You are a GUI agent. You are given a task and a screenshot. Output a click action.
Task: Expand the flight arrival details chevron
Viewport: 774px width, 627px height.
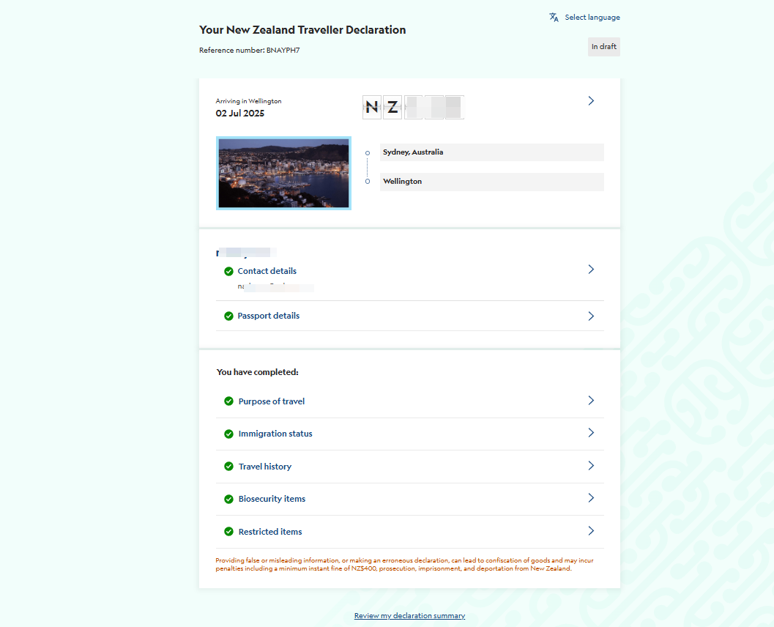click(x=591, y=100)
